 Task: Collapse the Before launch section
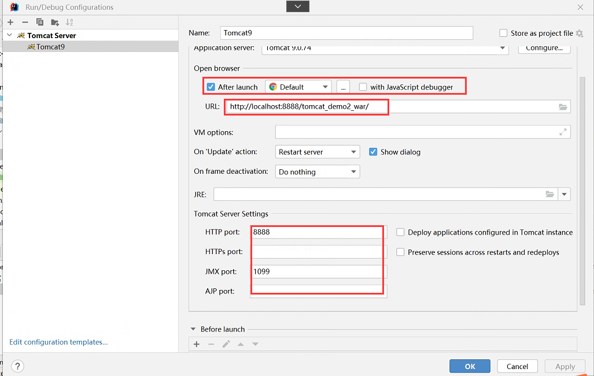click(193, 329)
